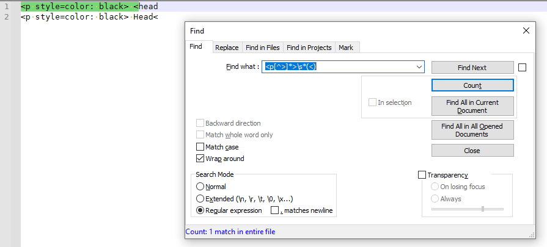The width and height of the screenshot is (547, 247).
Task: Click Find All in All Opened Documents
Action: pyautogui.click(x=472, y=130)
